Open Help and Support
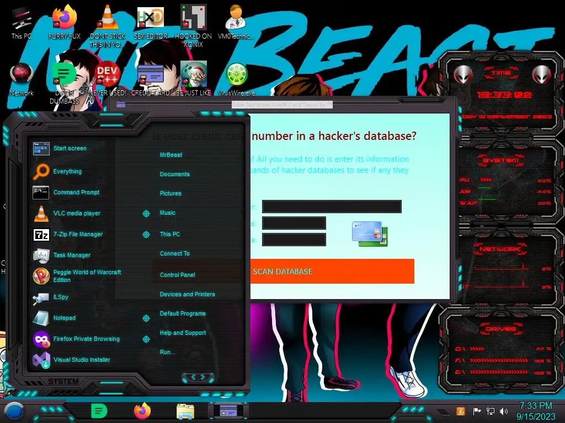Viewport: 565px width, 423px height. (x=183, y=333)
